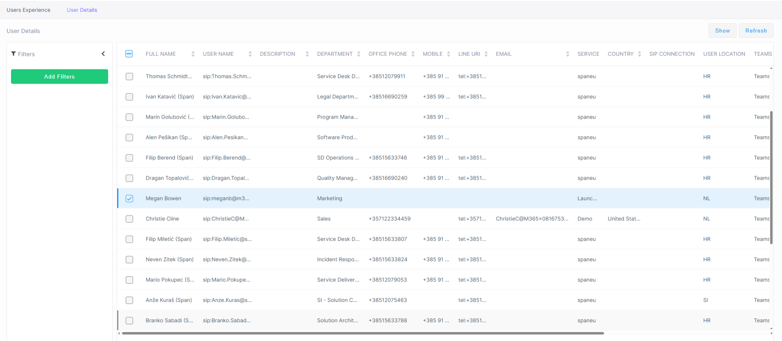
Task: Toggle the select-all header checkbox
Action: tap(129, 54)
